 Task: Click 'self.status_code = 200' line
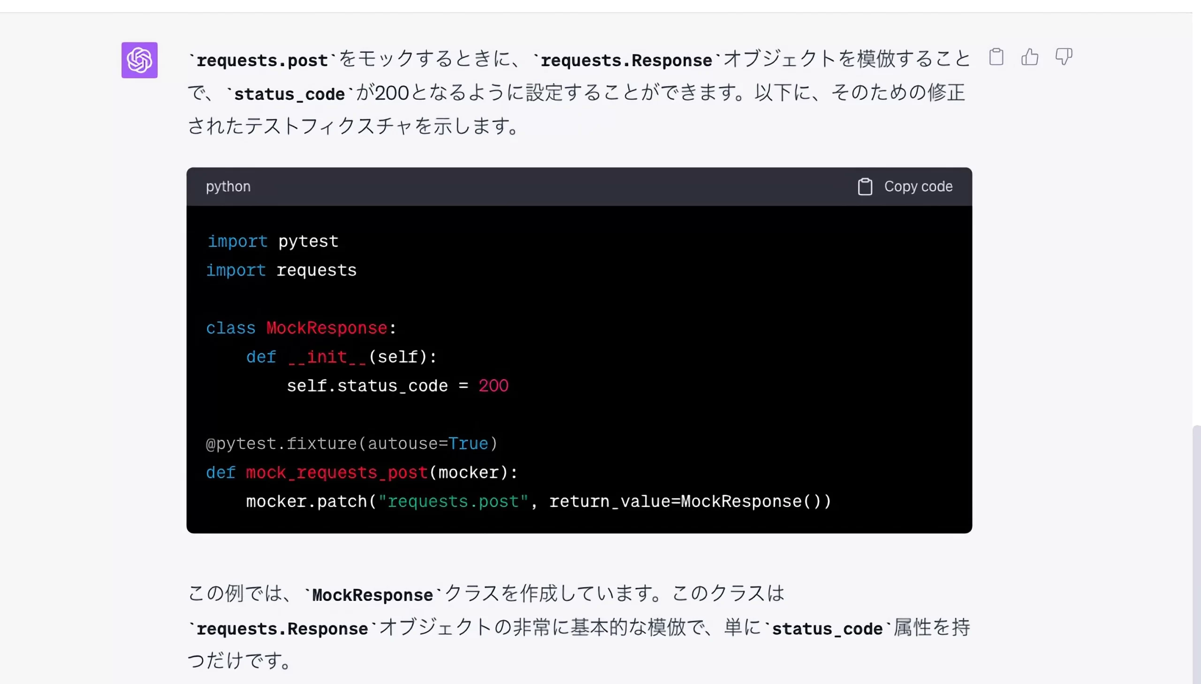coord(397,386)
